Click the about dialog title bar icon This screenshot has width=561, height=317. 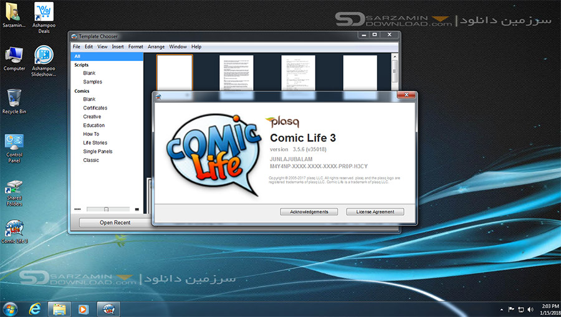(158, 97)
